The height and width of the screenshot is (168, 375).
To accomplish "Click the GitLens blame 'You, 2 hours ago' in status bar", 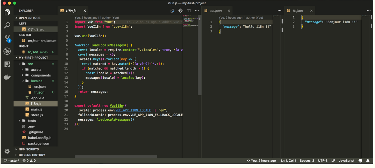I will pyautogui.click(x=261, y=160).
